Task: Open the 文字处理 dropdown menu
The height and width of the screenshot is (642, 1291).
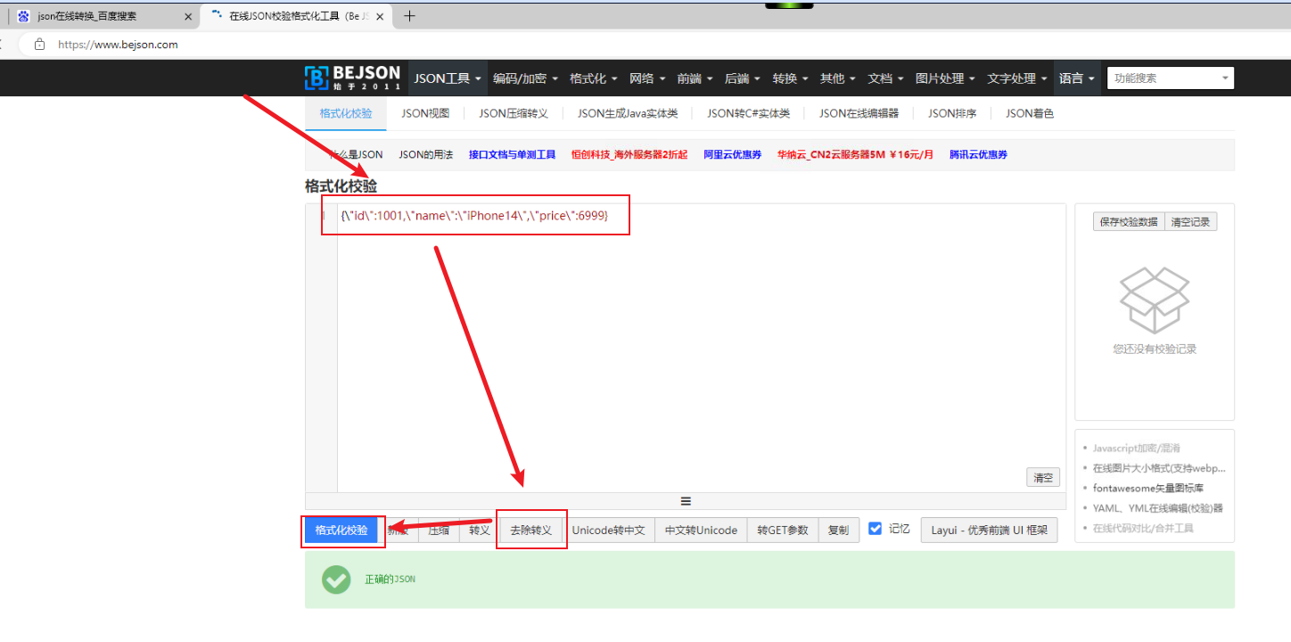Action: pyautogui.click(x=1017, y=78)
